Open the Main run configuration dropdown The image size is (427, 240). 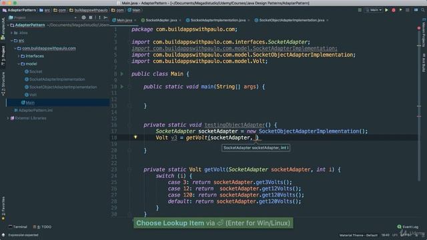[374, 10]
